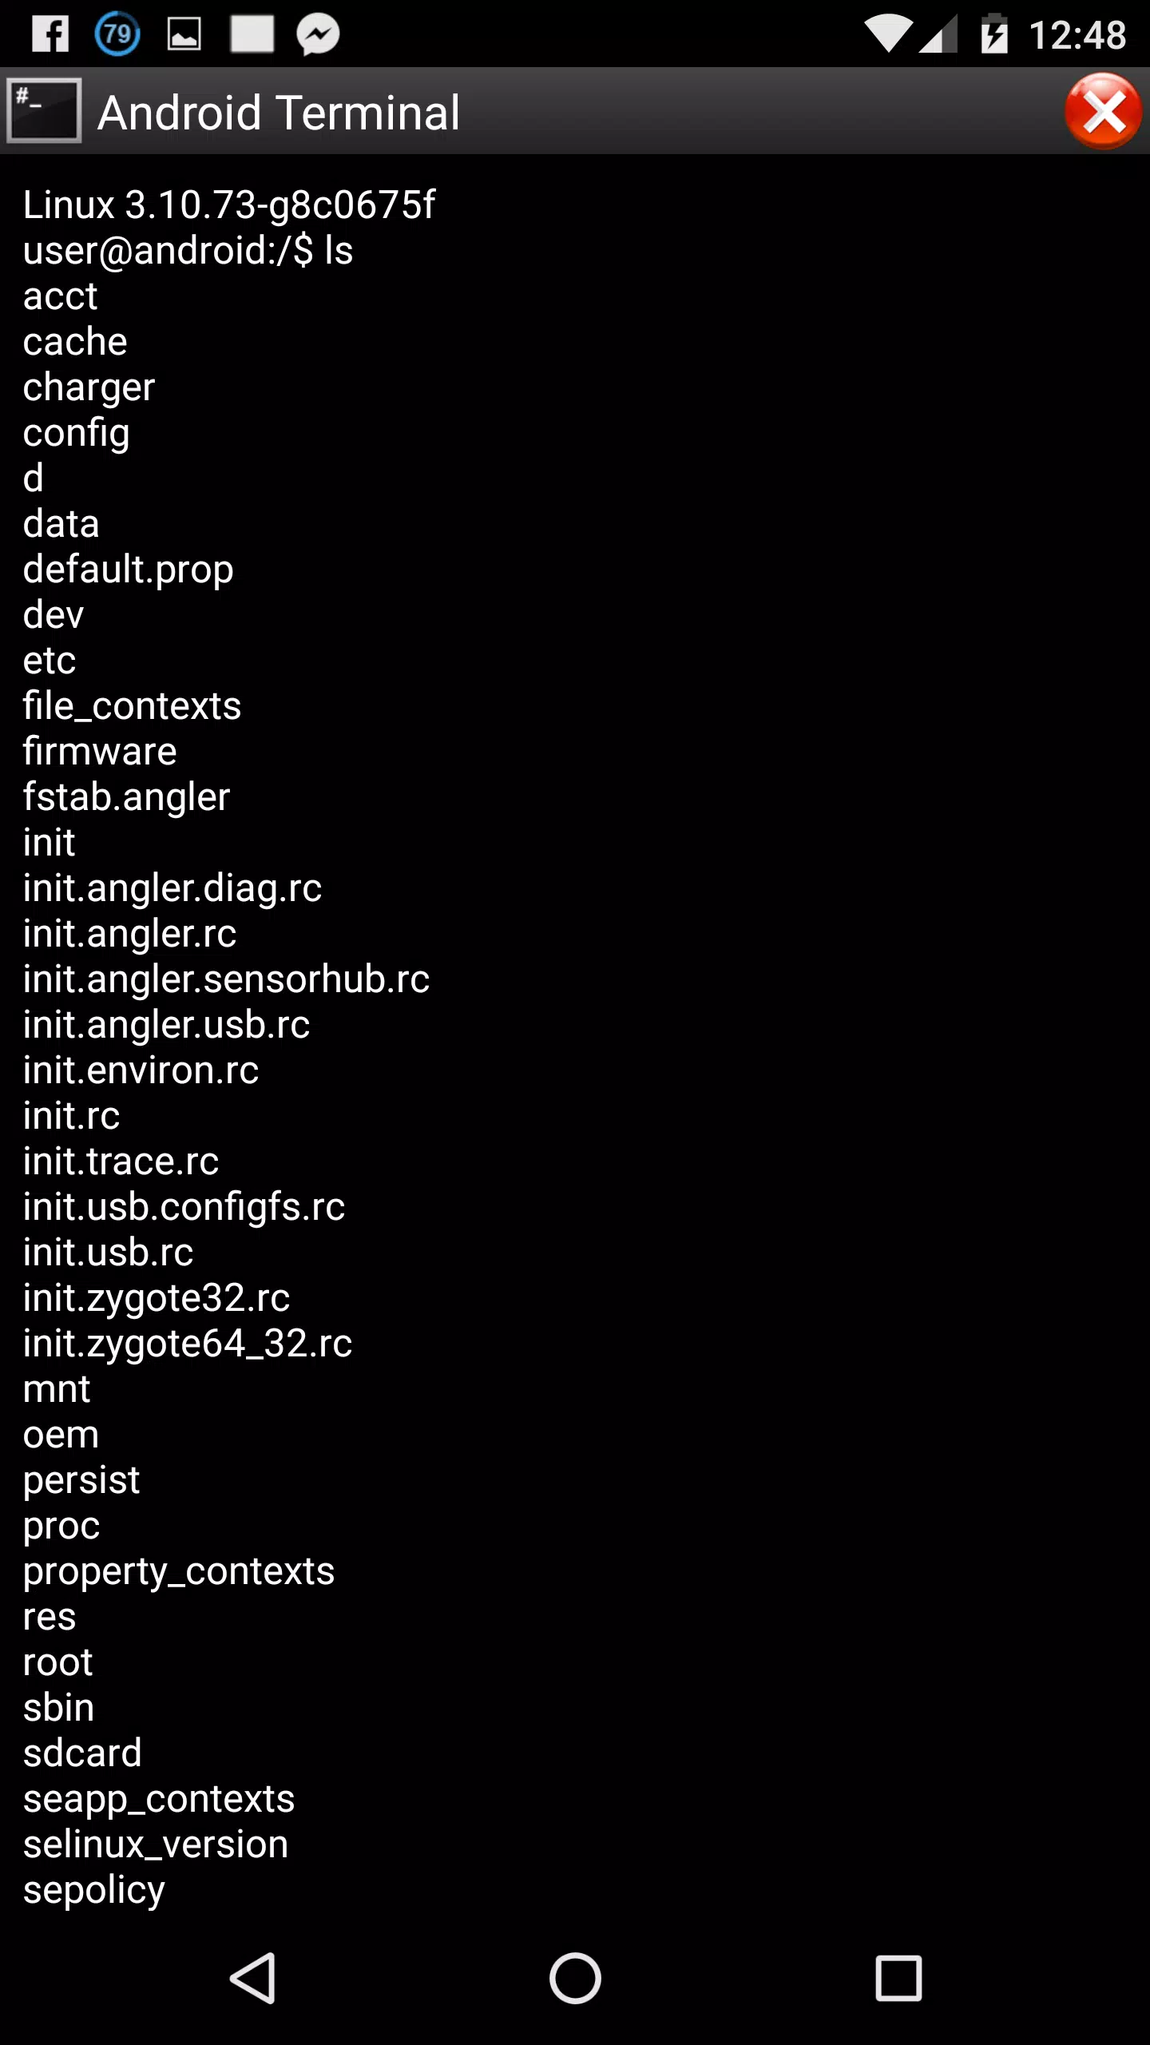Select the init.zygote64_32.rc entry

click(188, 1344)
